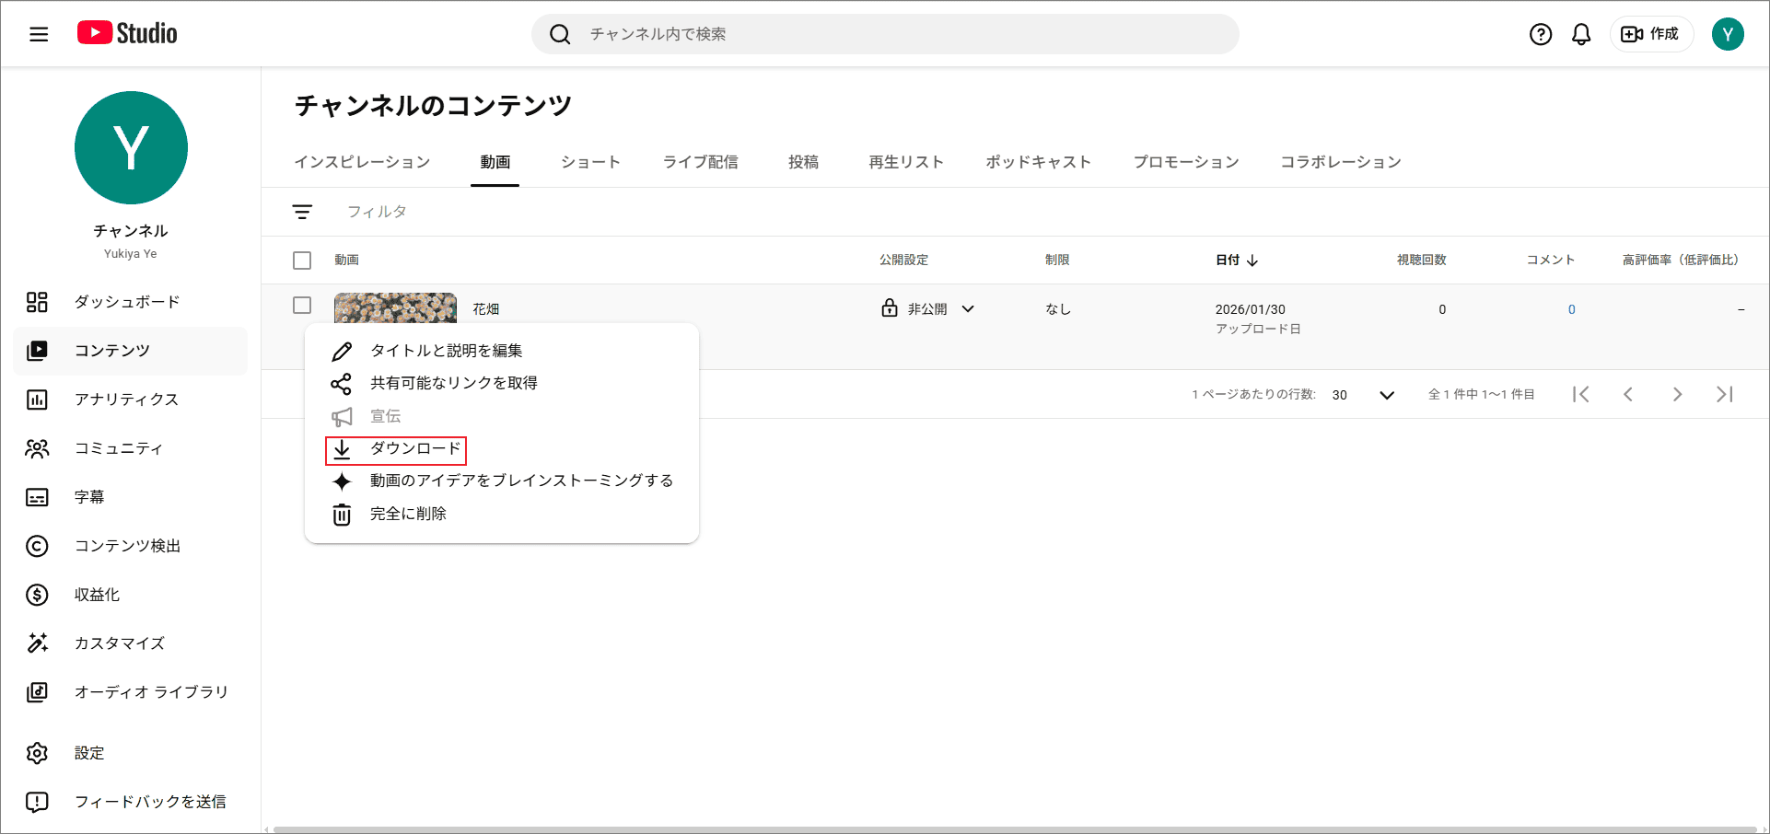Open the hamburger navigation menu
This screenshot has height=834, width=1770.
tap(37, 33)
